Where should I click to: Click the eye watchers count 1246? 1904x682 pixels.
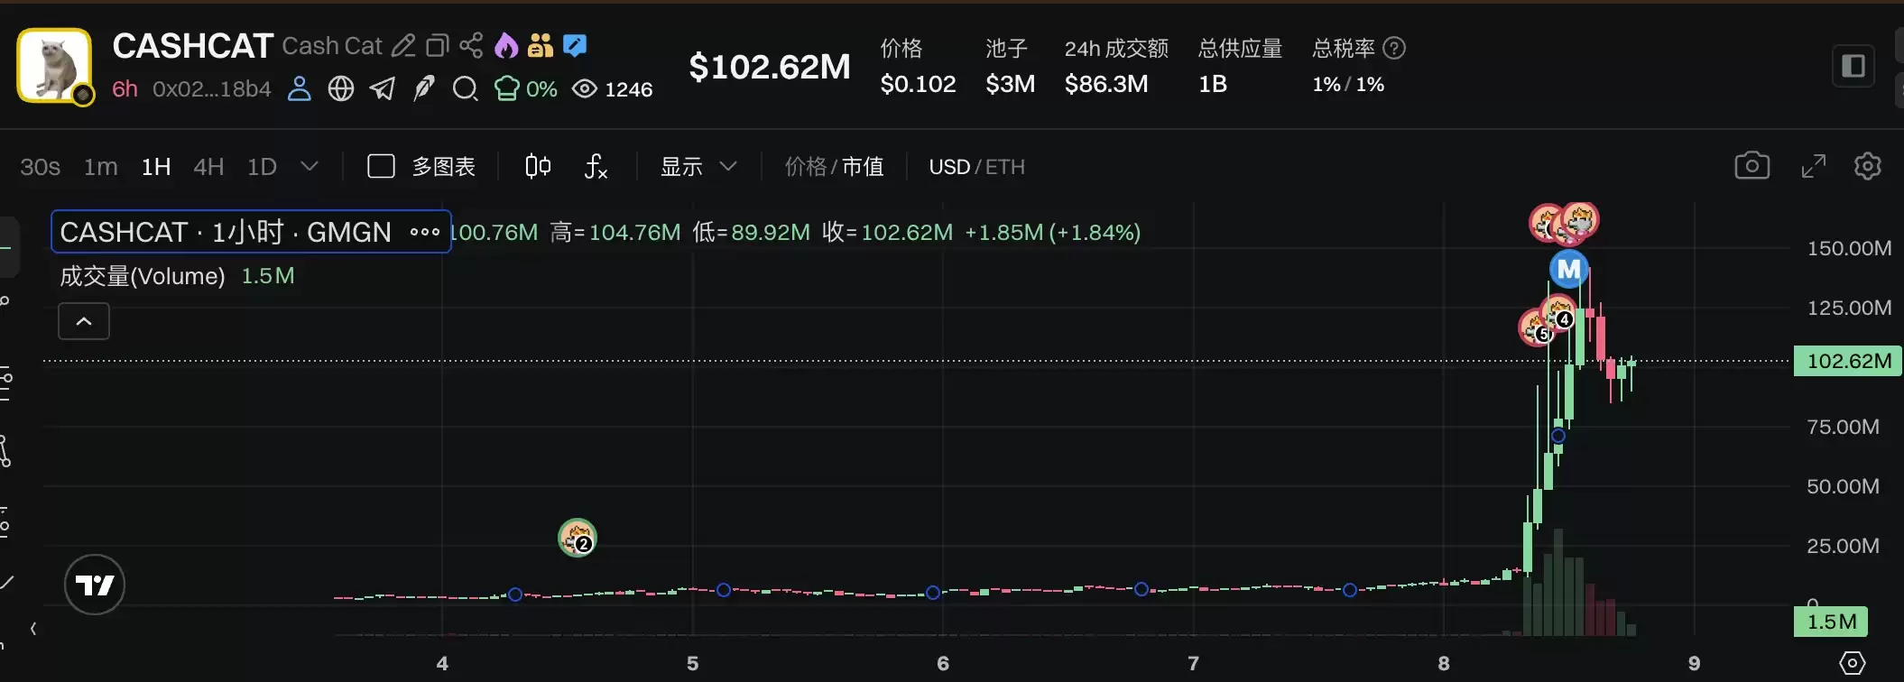point(612,88)
